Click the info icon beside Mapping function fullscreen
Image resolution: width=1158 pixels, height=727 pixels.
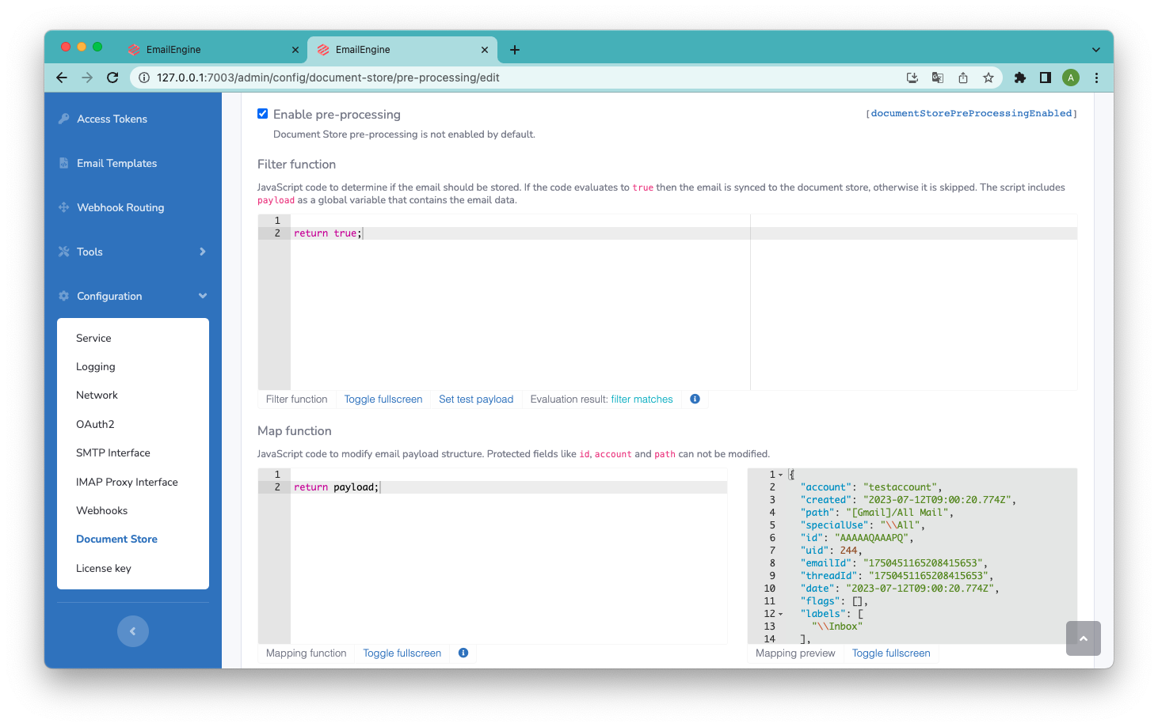[x=463, y=653]
